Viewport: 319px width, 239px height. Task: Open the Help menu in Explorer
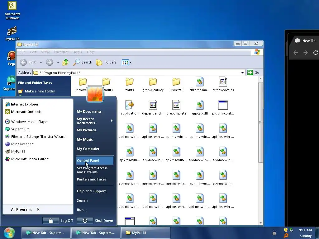pos(91,52)
